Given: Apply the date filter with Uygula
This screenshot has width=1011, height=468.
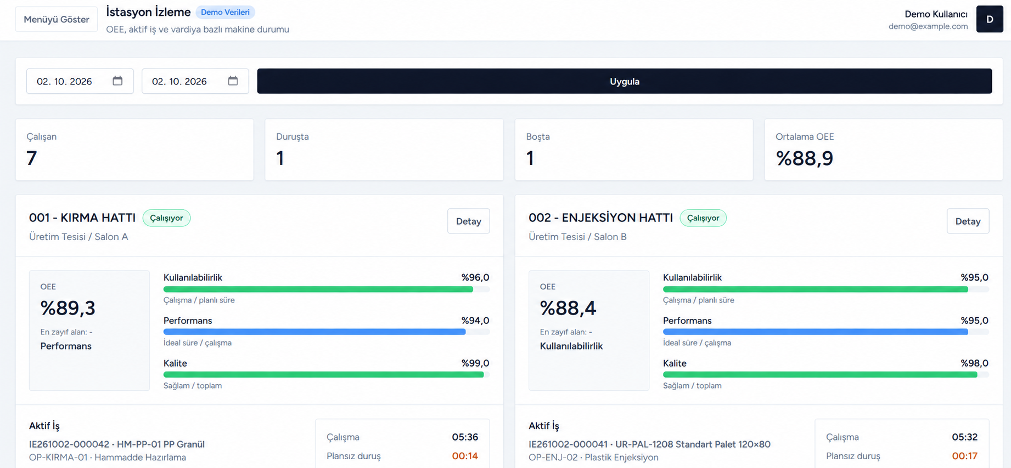Looking at the screenshot, I should pyautogui.click(x=625, y=81).
